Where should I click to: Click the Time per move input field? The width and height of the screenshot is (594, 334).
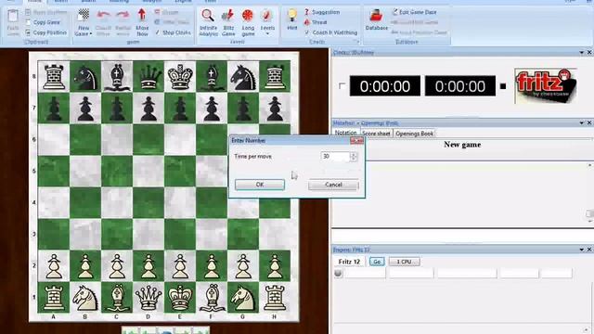[x=335, y=157]
